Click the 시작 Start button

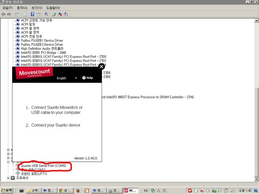click(7, 191)
